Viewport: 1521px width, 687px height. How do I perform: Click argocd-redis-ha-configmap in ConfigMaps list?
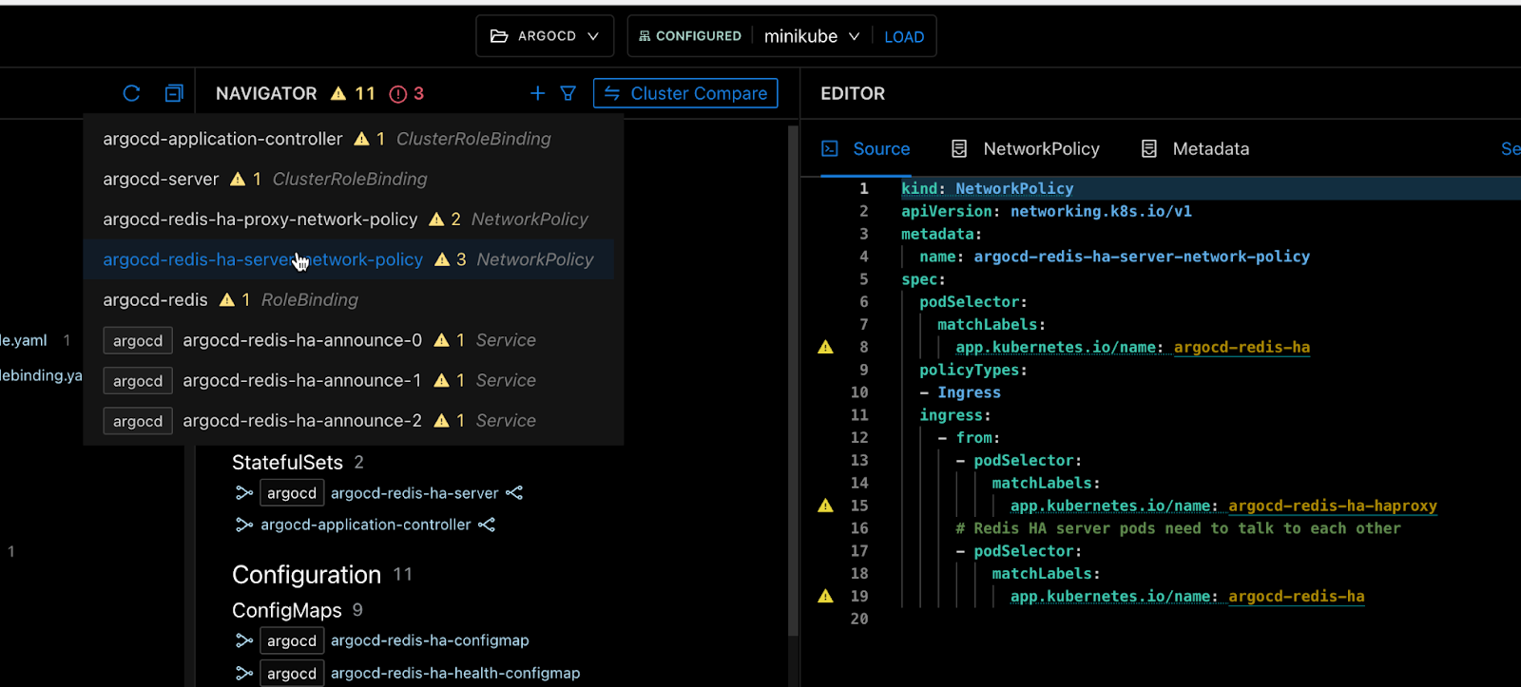pyautogui.click(x=430, y=640)
